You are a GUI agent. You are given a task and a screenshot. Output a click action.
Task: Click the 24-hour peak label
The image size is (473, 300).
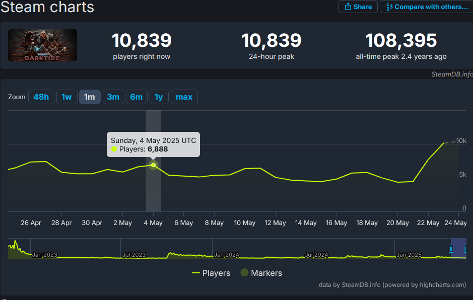click(272, 56)
